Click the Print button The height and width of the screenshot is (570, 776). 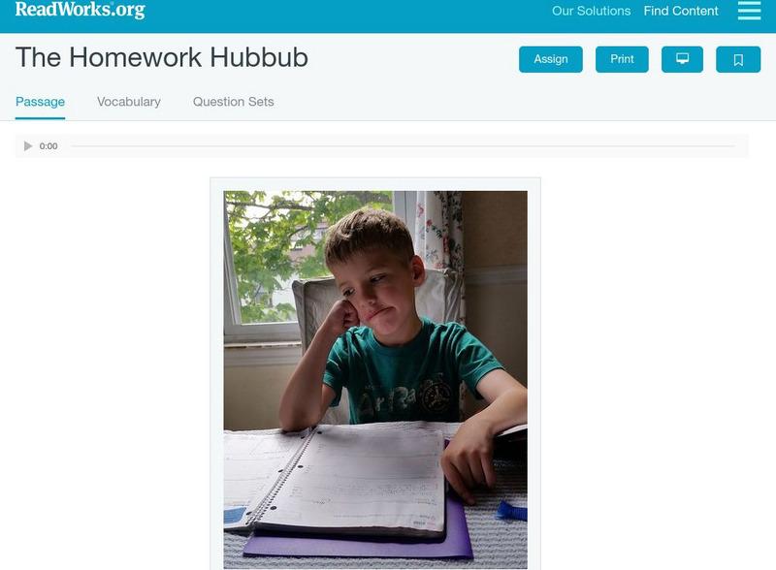pyautogui.click(x=622, y=59)
